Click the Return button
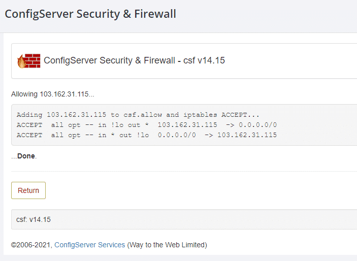 (28, 190)
